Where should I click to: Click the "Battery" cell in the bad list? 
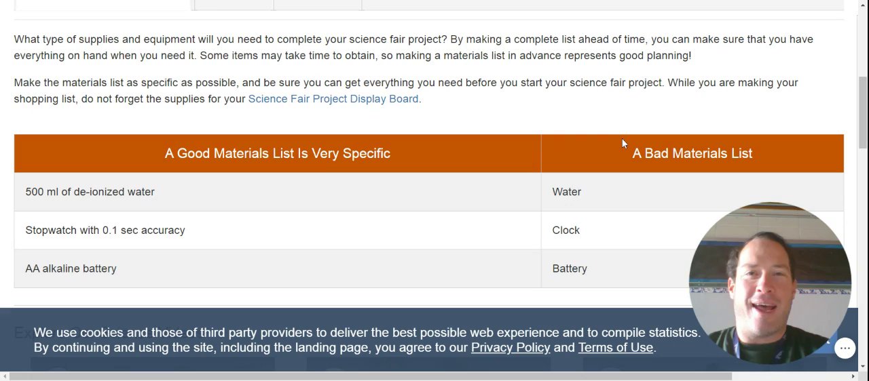point(569,269)
